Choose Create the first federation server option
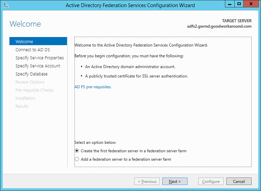 (76, 151)
